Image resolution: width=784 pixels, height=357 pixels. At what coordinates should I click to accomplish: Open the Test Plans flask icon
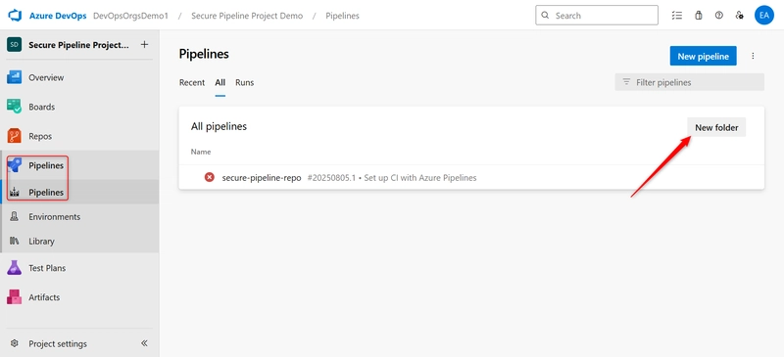pos(14,268)
